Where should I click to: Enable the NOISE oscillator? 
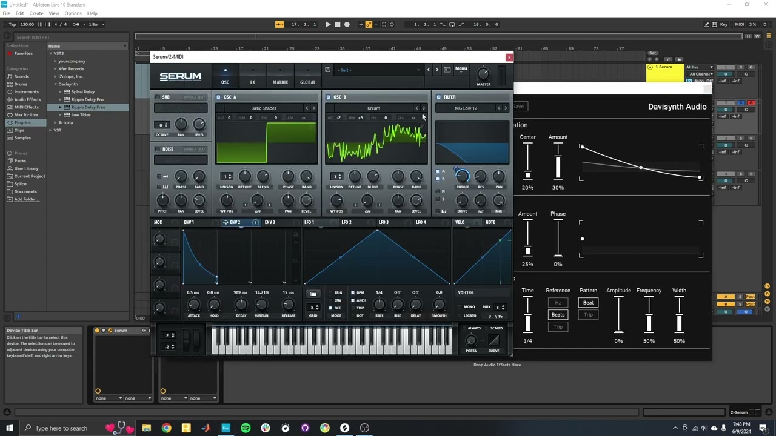coord(157,149)
